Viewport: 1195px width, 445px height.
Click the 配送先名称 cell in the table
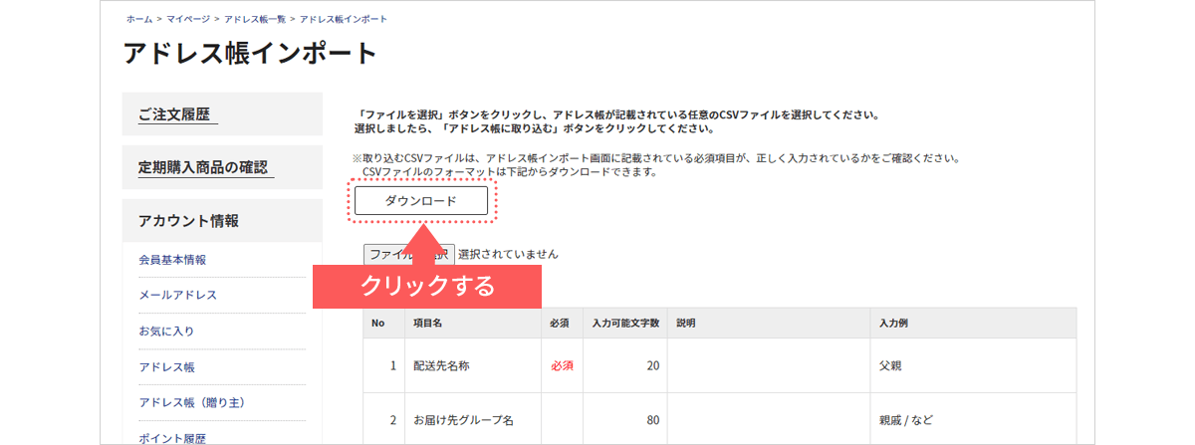(x=441, y=365)
